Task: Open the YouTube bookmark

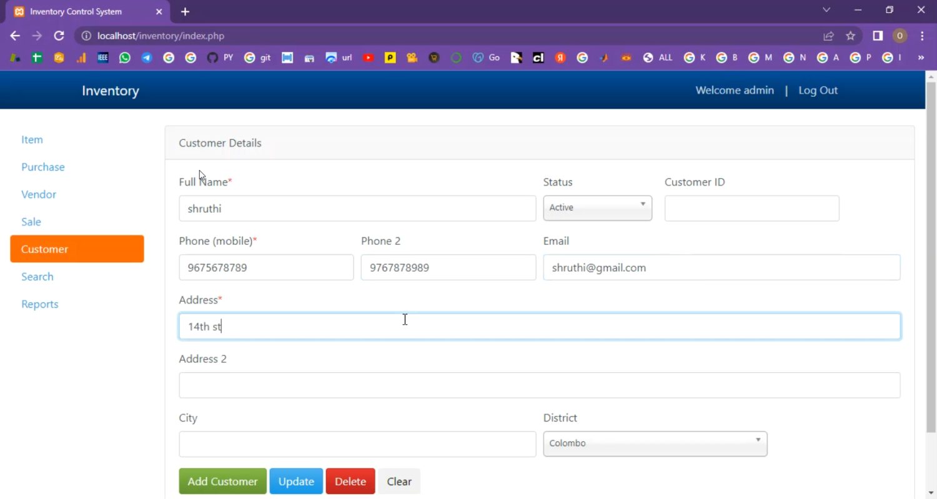Action: coord(368,57)
